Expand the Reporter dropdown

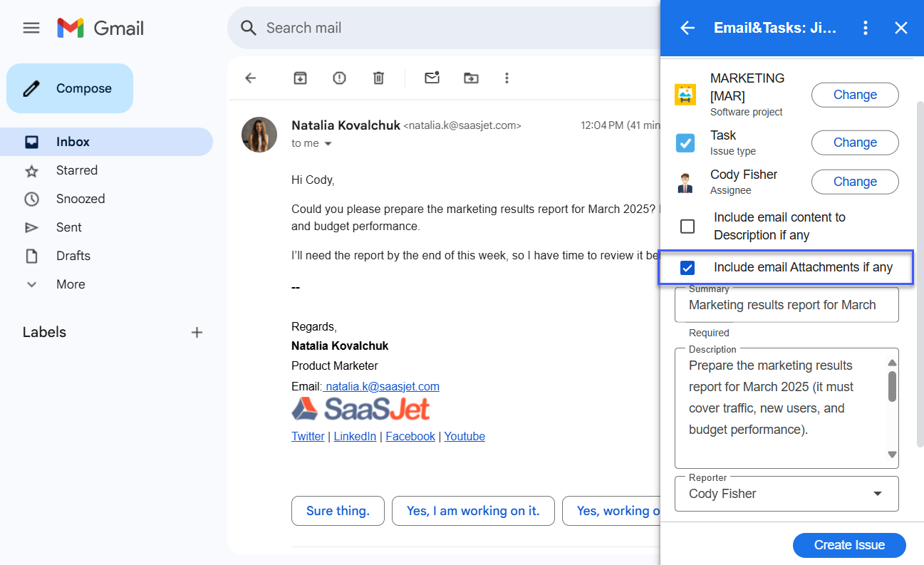pyautogui.click(x=878, y=494)
